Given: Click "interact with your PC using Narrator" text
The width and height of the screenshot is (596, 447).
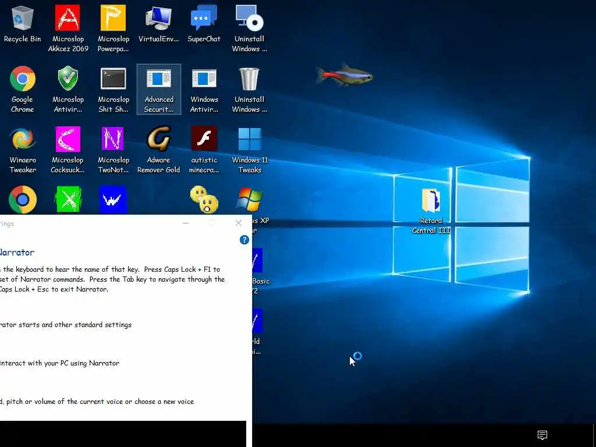Looking at the screenshot, I should pyautogui.click(x=60, y=363).
